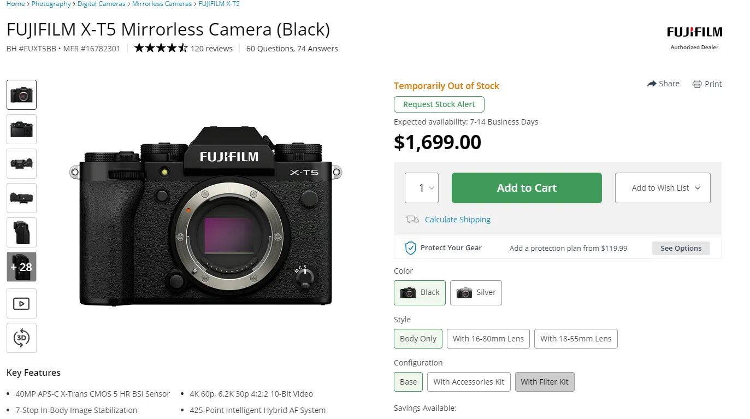Select the With 16-80mm Lens style
Image resolution: width=750 pixels, height=419 pixels.
[x=488, y=339]
